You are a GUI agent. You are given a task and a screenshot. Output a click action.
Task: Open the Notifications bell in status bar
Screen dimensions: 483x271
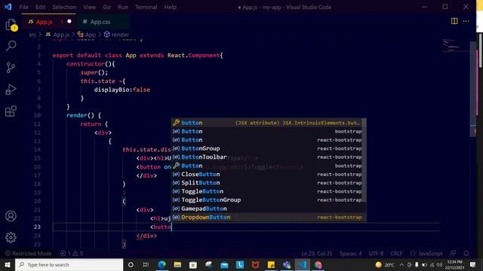[x=466, y=253]
